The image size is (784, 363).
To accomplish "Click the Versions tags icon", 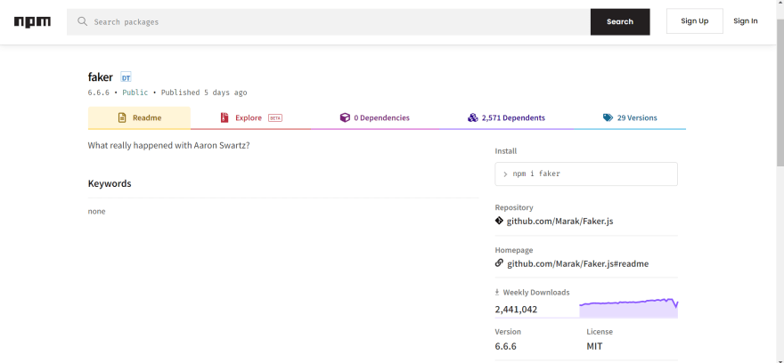I will pos(608,117).
